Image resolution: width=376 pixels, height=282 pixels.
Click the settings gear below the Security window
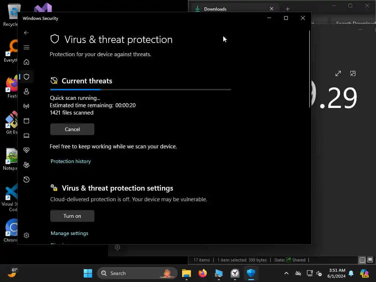point(117,247)
